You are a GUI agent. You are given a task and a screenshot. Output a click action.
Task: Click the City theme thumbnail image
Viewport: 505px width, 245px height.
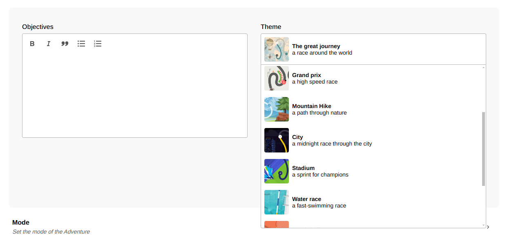pyautogui.click(x=277, y=140)
